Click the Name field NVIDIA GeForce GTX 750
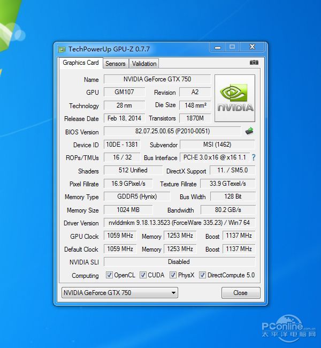This screenshot has width=321, height=348. point(157,79)
